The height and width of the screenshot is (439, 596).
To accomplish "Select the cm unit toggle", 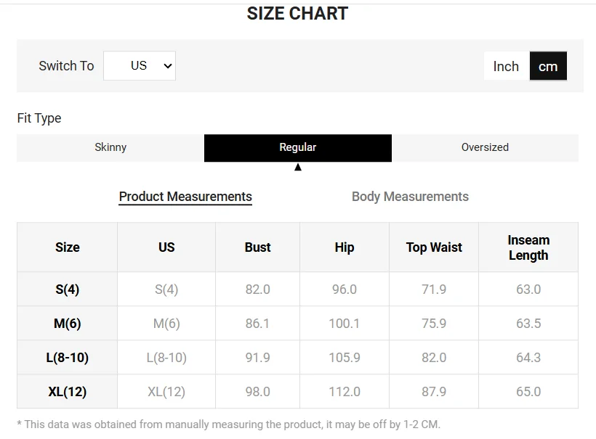I will 548,66.
